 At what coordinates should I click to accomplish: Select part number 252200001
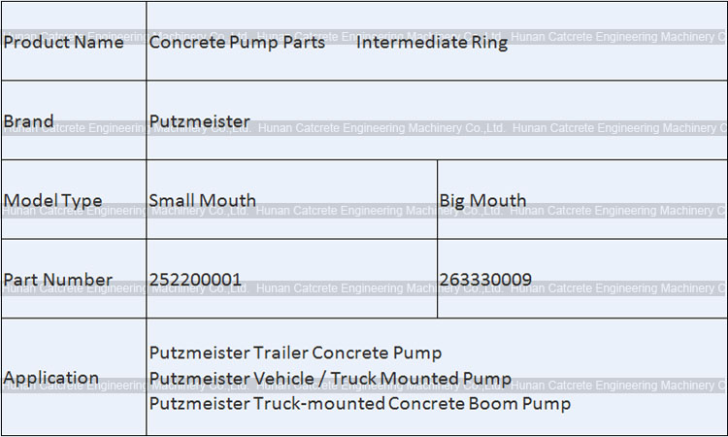[195, 281]
